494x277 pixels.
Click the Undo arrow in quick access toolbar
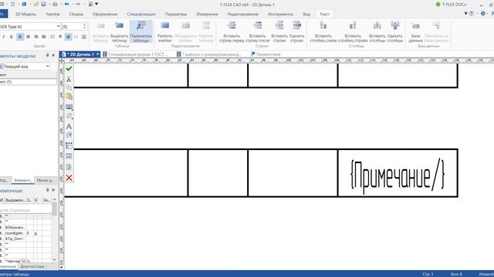[67, 4]
